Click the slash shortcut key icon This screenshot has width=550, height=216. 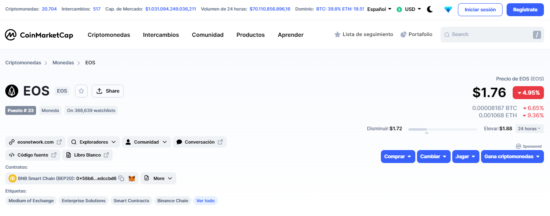[x=537, y=35]
